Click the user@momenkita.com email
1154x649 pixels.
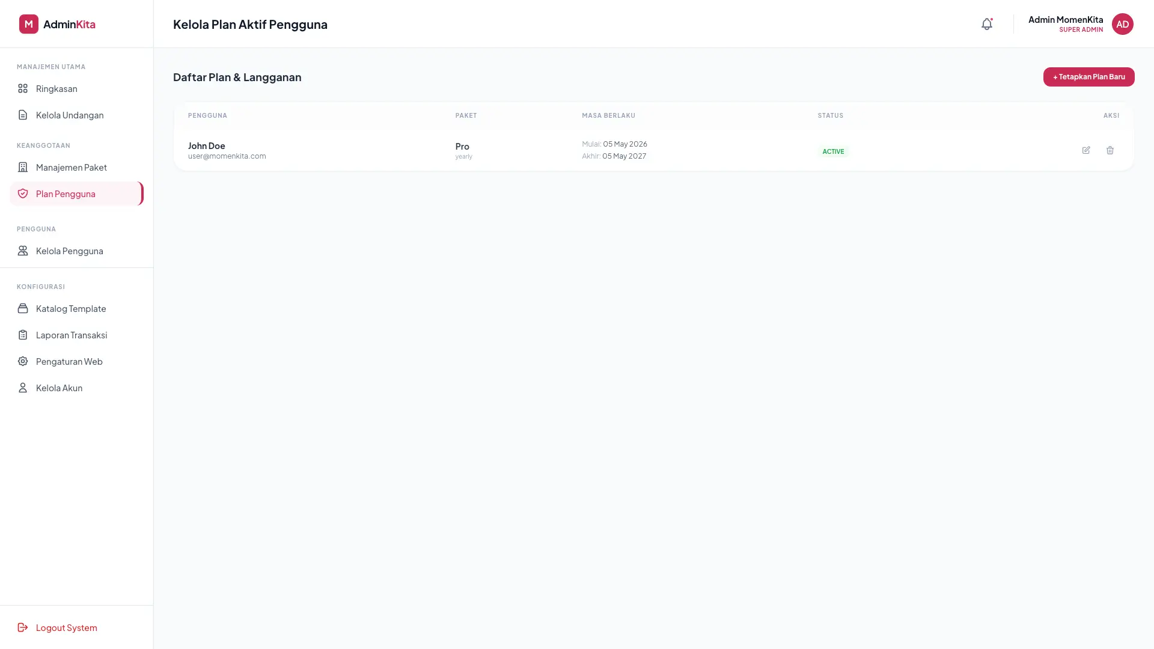[x=227, y=156]
